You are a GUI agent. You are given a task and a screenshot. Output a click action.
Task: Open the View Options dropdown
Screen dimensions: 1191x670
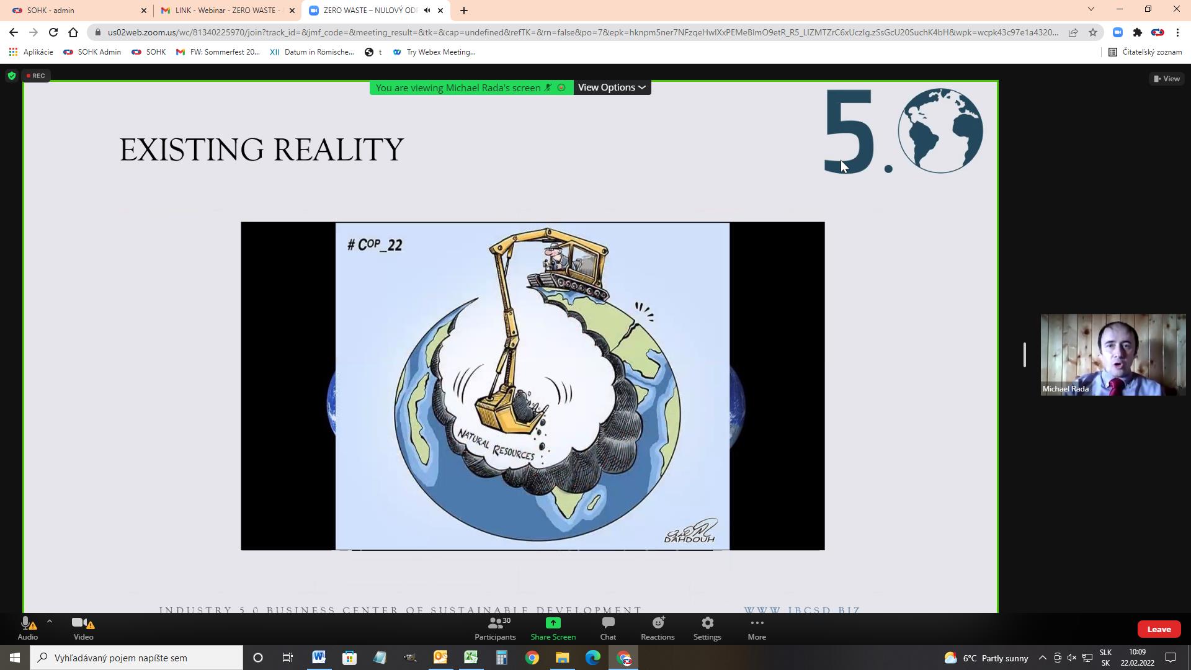(x=612, y=87)
